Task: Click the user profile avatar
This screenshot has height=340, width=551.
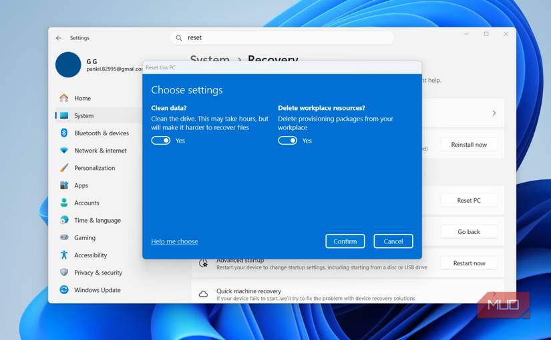Action: pos(68,65)
